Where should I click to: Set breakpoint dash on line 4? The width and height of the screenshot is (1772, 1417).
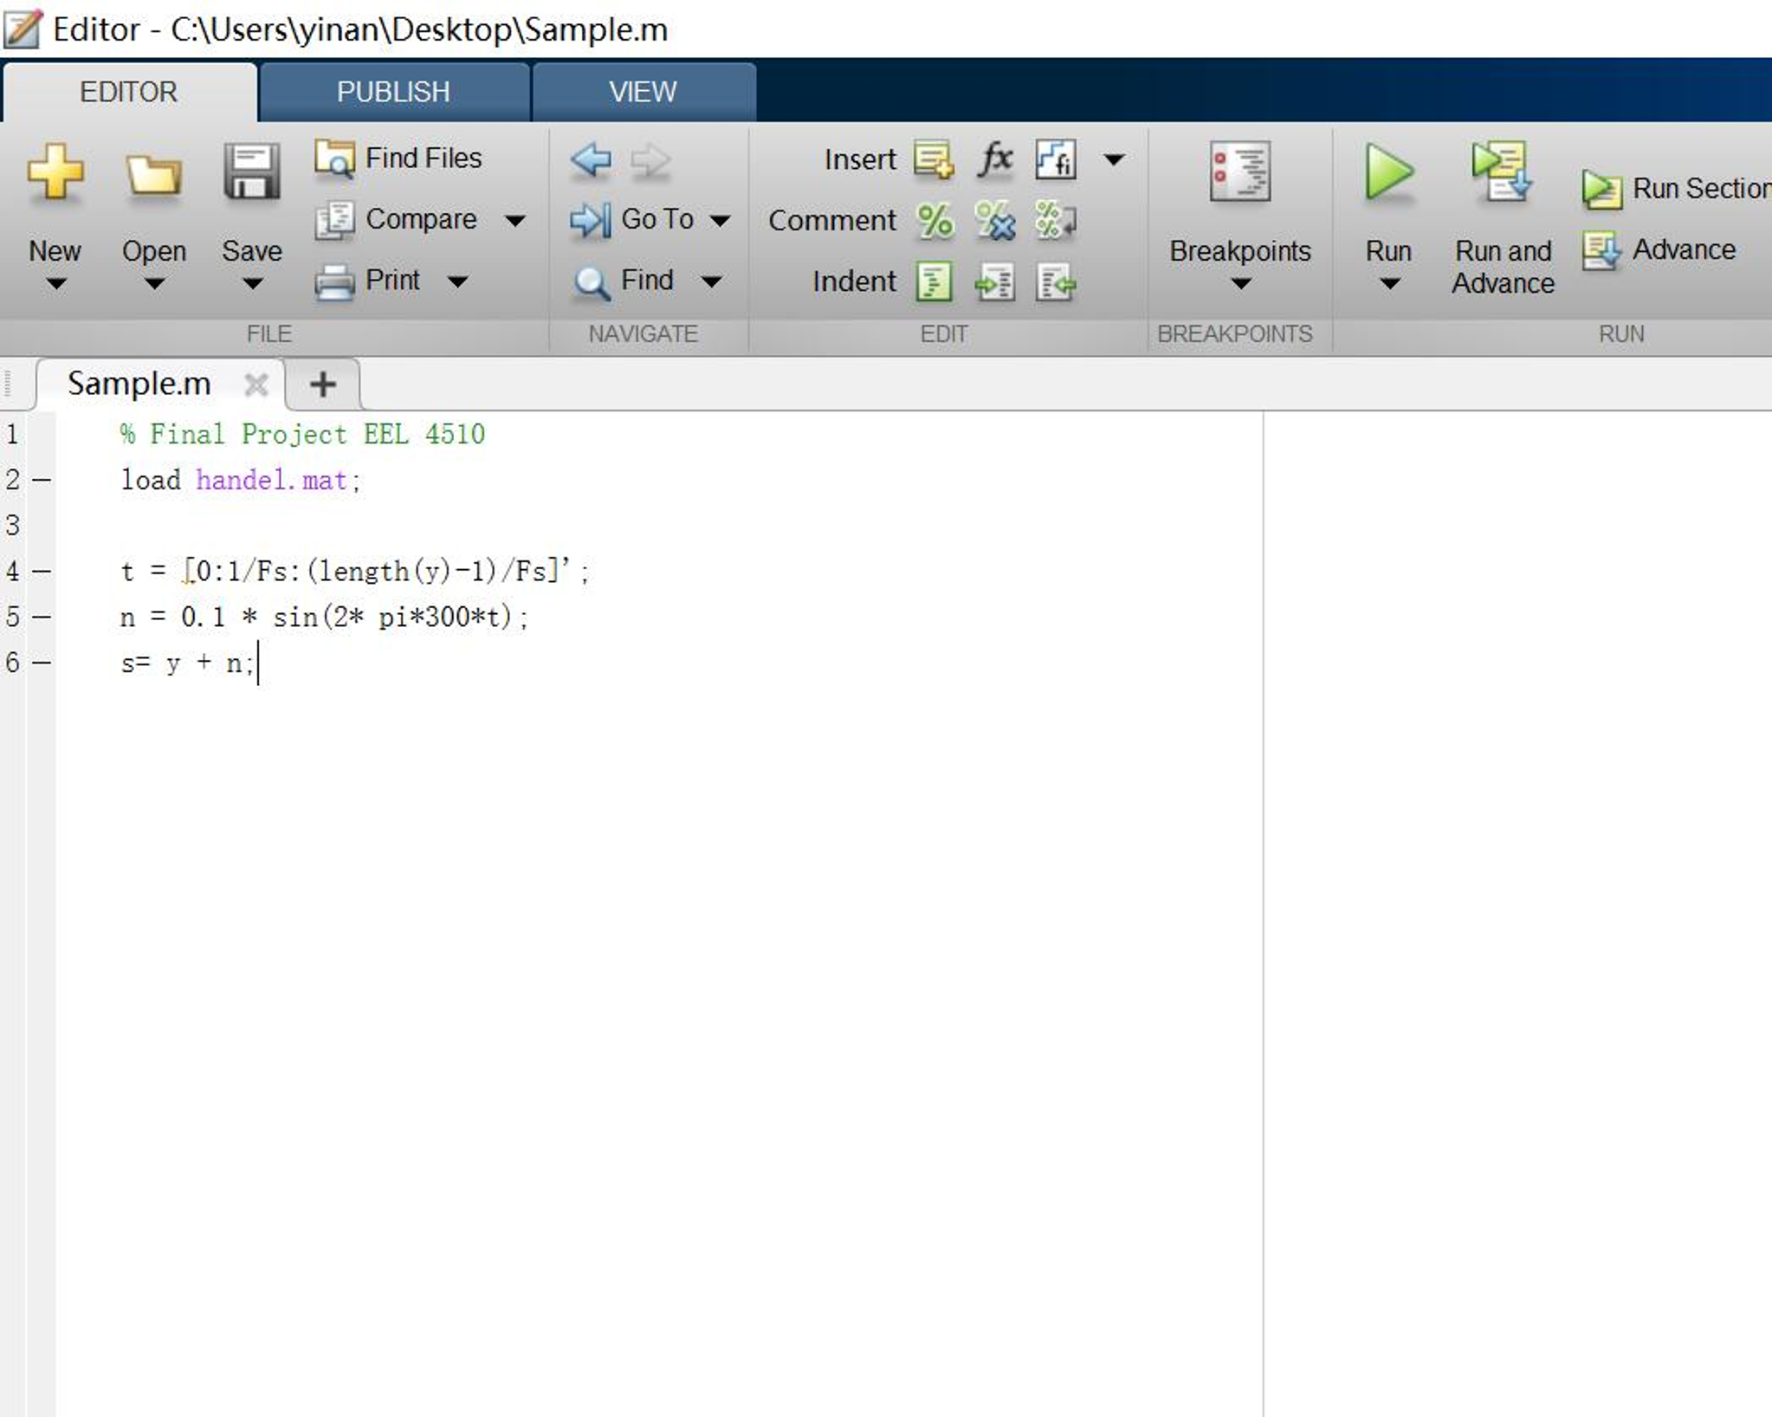click(x=41, y=572)
